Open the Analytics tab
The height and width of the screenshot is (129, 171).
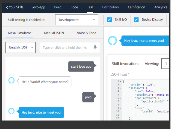click(x=161, y=7)
